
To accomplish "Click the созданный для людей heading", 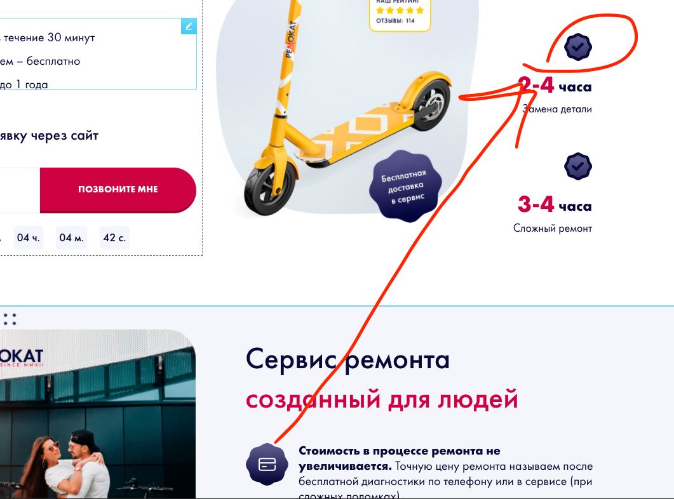I will [382, 399].
